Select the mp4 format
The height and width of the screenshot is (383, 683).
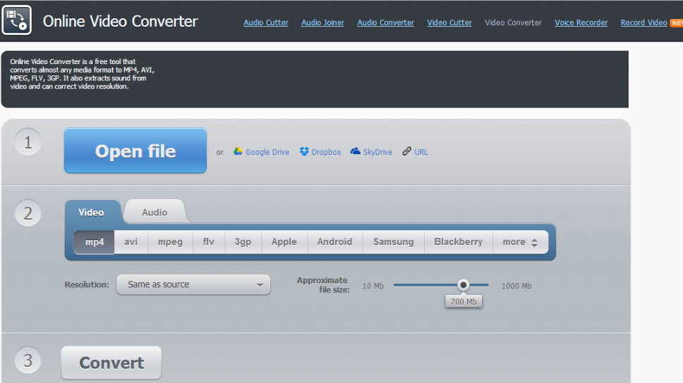(94, 241)
